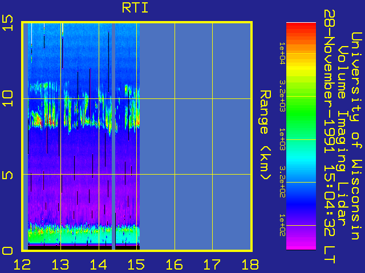This screenshot has height=273, width=365.
Task: Click 'Volume Imaging Lidar' title text
Action: (x=343, y=136)
